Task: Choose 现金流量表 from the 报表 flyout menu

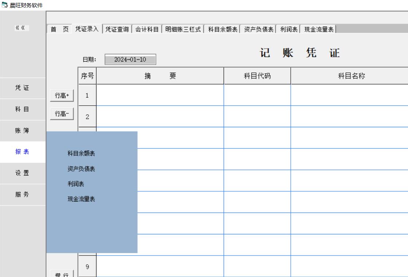Action: (81, 199)
